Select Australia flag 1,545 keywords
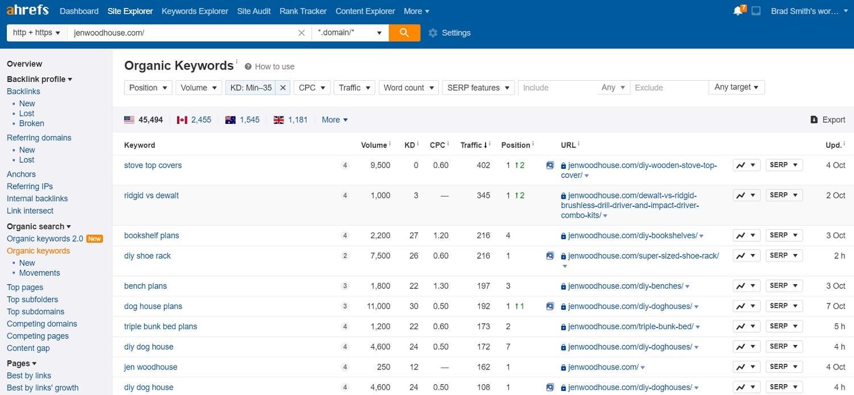 243,120
